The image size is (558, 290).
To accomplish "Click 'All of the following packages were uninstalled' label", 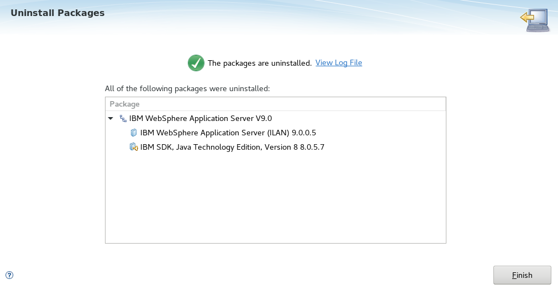I will point(187,88).
